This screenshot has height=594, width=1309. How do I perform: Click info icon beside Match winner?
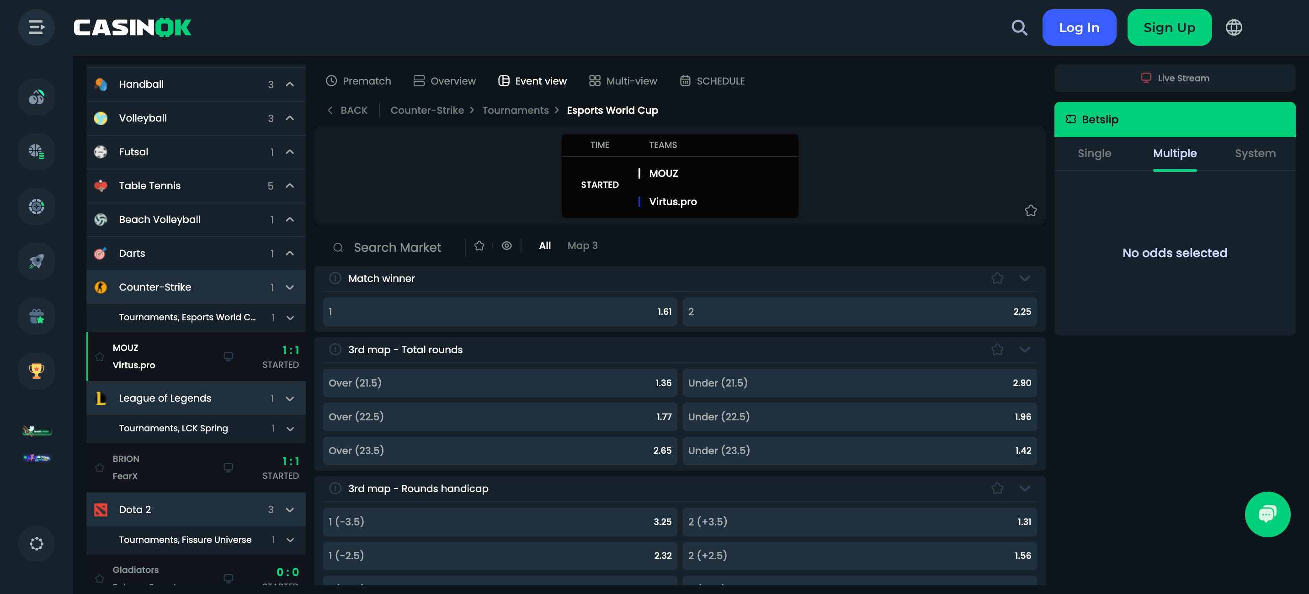(x=335, y=278)
